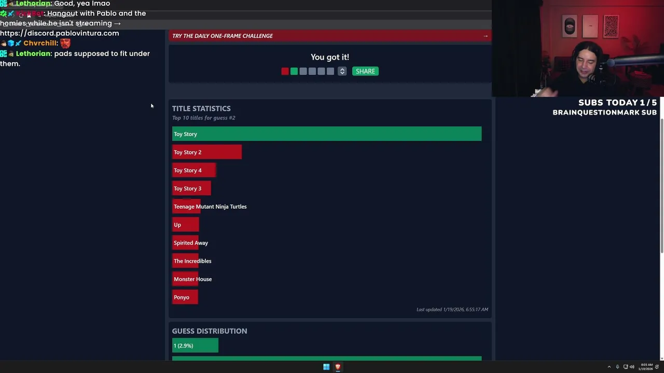Click the 1 (2.9%) guess distribution bar
Viewport: 664px width, 373px height.
195,346
